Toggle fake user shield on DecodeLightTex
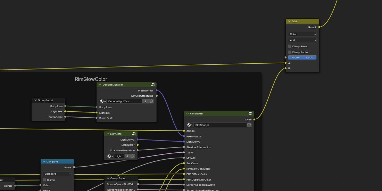The image size is (382, 191). coord(151,101)
